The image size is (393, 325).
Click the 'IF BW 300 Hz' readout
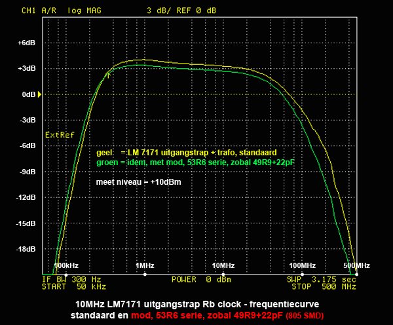tap(71, 279)
